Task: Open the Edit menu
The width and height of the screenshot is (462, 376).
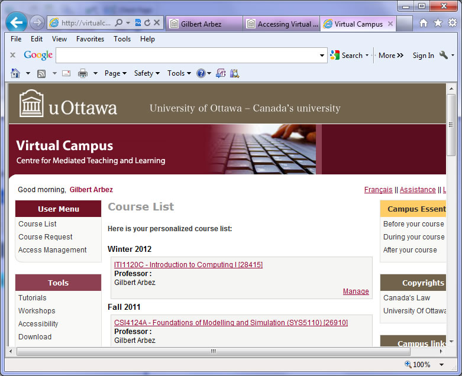Action: point(37,39)
